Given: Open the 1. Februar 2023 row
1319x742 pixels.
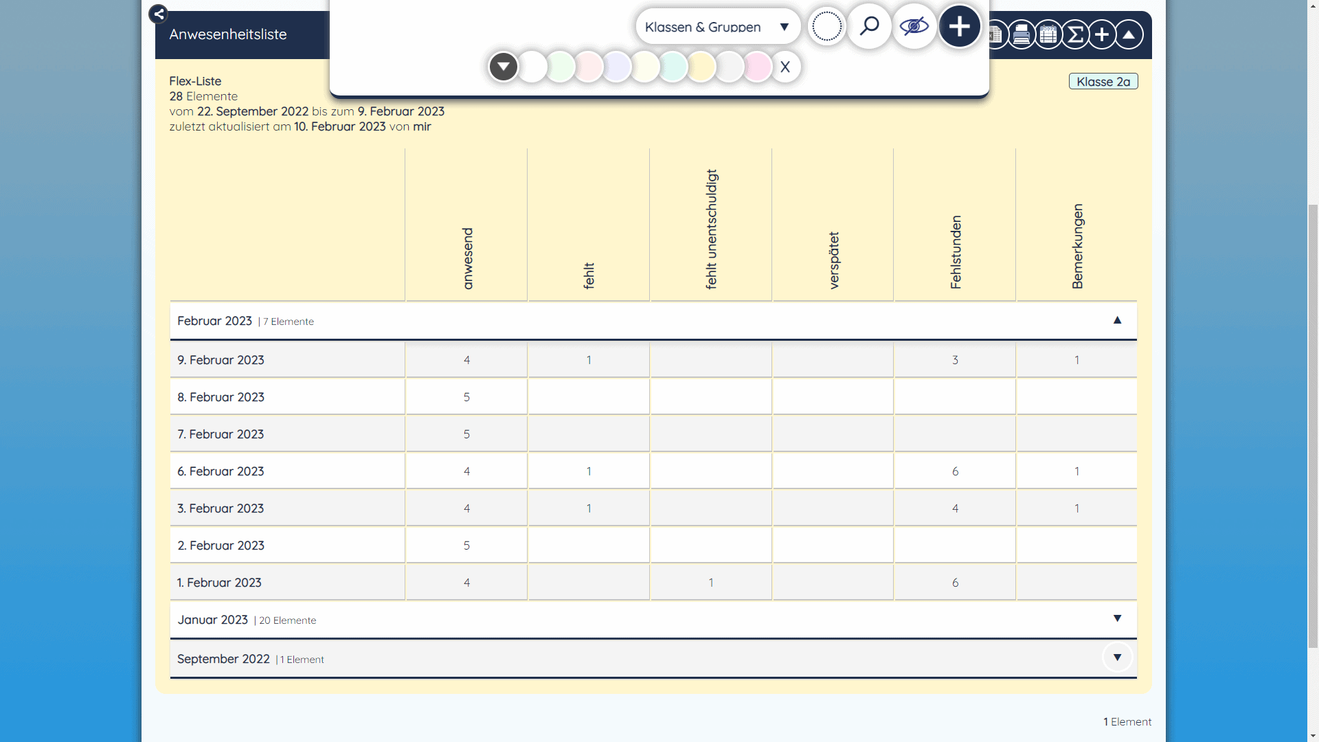Looking at the screenshot, I should [x=653, y=583].
